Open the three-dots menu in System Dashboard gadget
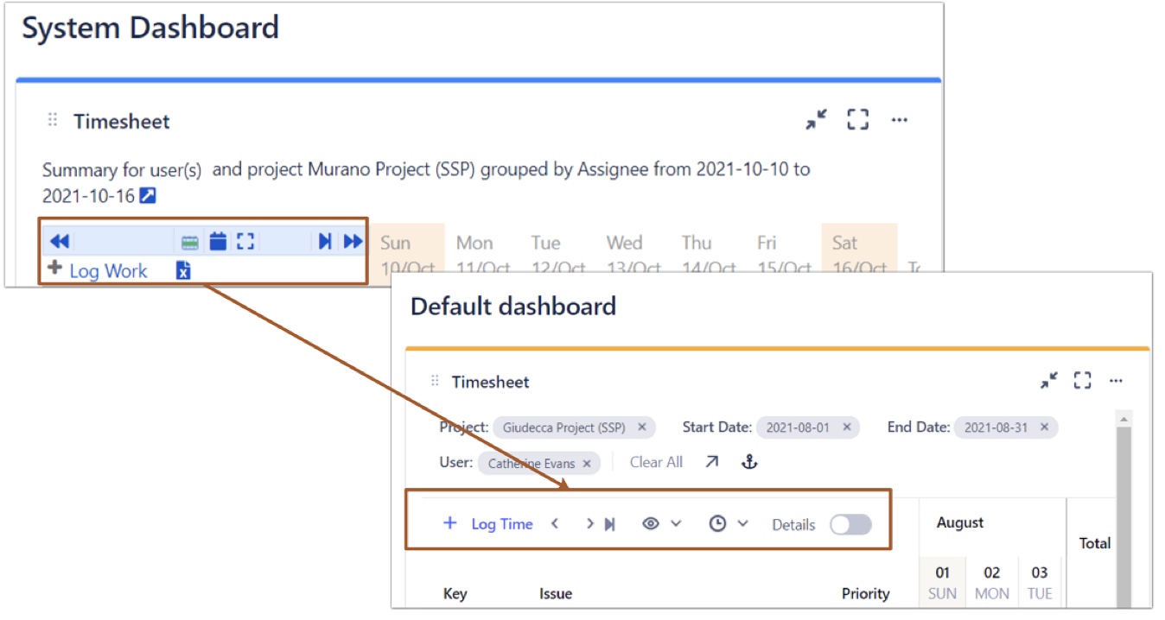This screenshot has height=620, width=1165. coord(899,120)
